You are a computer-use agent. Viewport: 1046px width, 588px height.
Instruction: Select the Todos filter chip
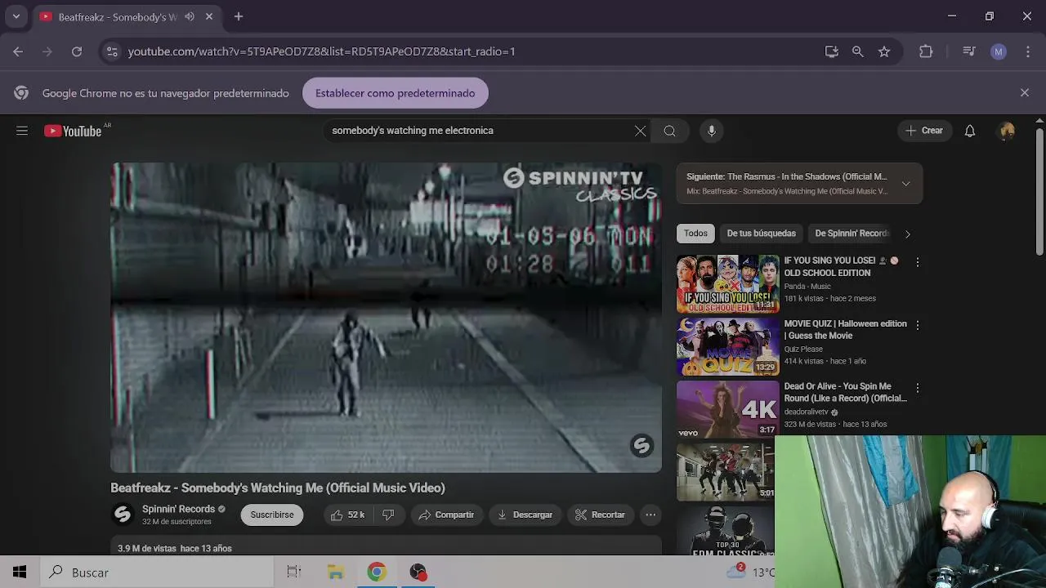pyautogui.click(x=696, y=234)
